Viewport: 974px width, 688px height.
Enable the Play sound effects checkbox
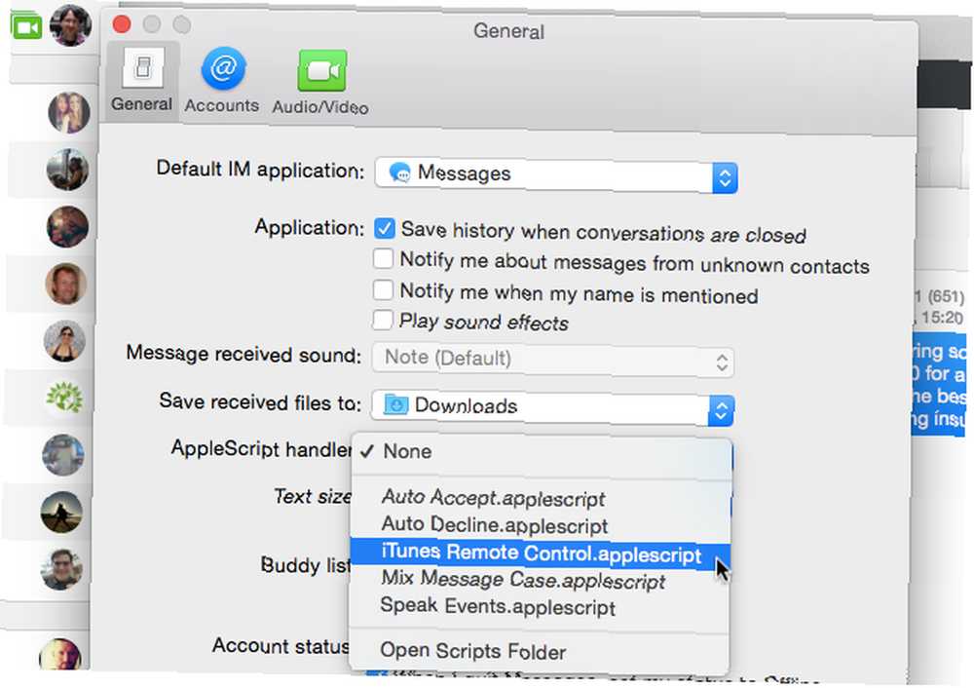click(x=383, y=320)
